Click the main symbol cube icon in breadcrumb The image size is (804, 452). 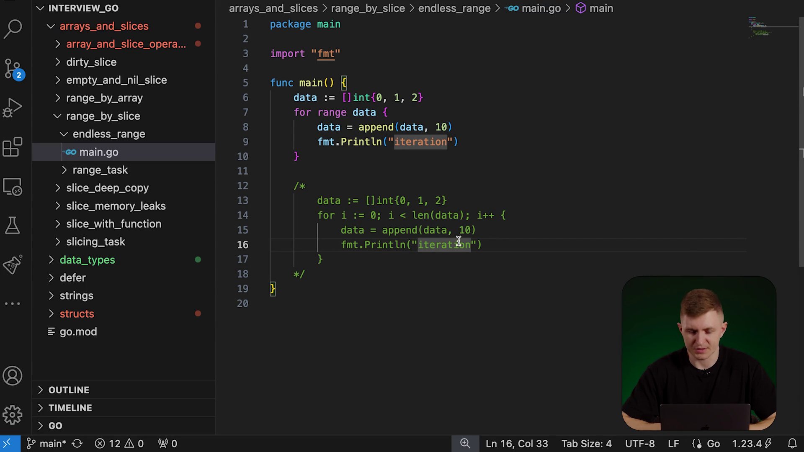coord(580,8)
